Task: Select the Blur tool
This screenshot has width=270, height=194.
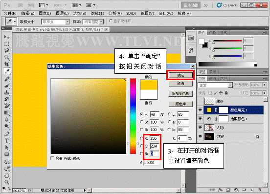Action: (7, 119)
